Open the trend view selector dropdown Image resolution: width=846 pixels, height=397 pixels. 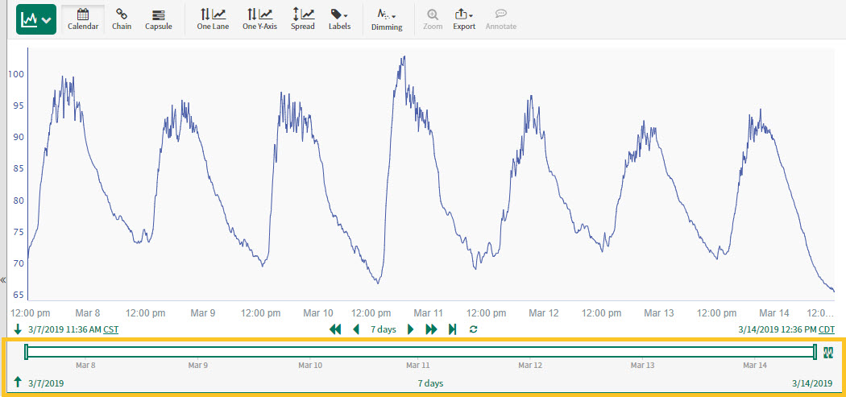tap(35, 19)
